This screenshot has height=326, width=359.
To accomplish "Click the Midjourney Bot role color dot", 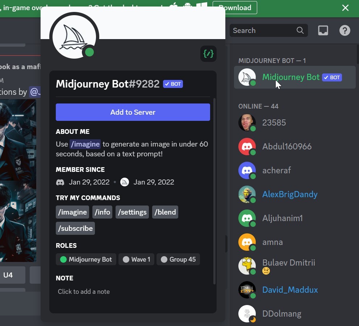I will pos(63,259).
